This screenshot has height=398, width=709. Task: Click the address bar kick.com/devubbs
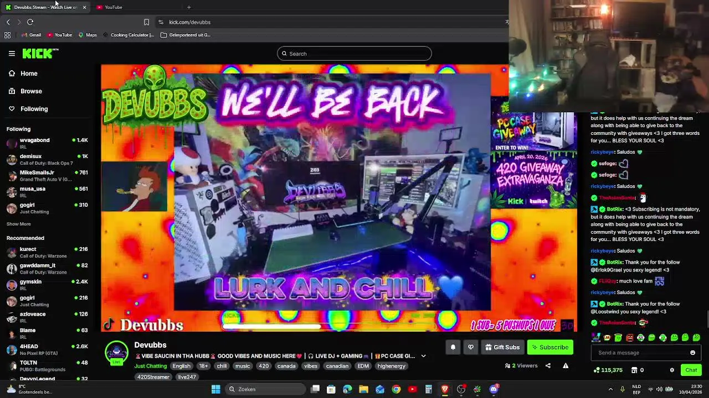(x=189, y=22)
